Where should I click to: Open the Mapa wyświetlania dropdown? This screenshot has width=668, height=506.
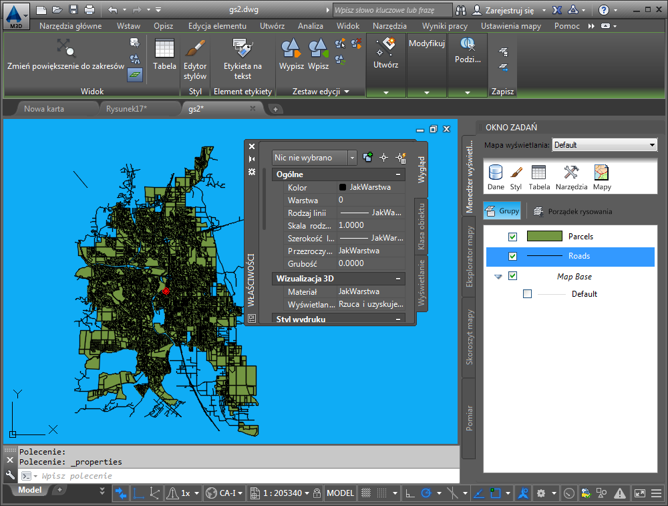click(605, 145)
